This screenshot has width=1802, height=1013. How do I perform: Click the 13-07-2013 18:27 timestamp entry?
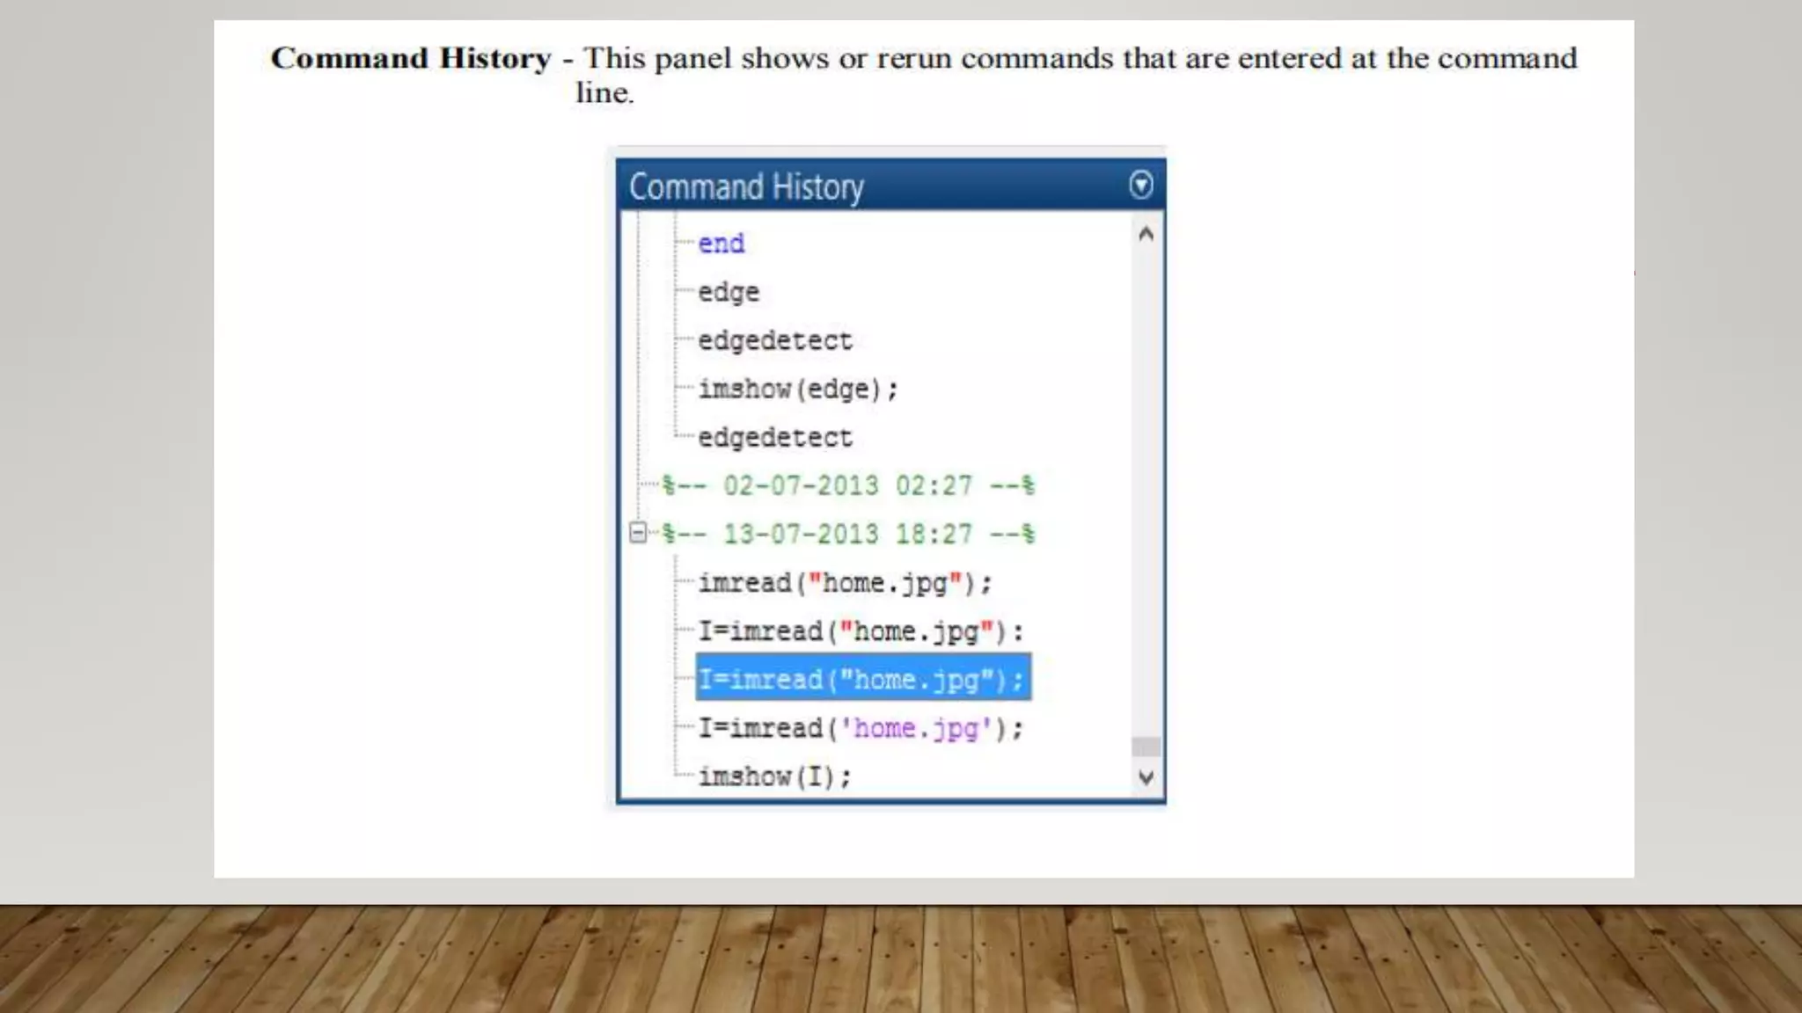pos(847,534)
